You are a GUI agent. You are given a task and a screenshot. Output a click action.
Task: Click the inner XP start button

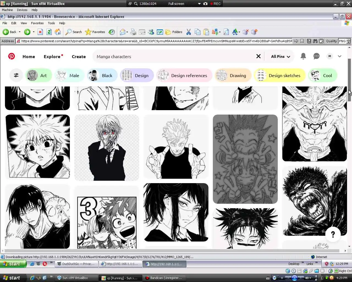[x=13, y=264]
